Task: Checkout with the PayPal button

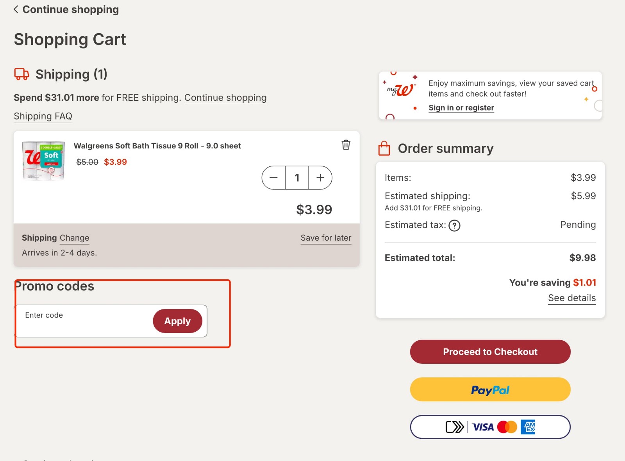Action: point(490,390)
